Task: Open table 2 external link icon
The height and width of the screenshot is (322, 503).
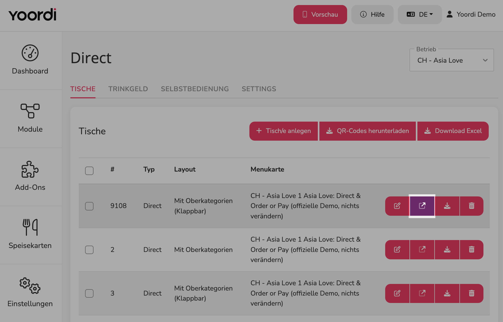Action: (422, 250)
